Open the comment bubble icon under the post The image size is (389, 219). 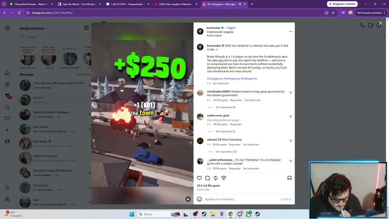click(x=208, y=178)
